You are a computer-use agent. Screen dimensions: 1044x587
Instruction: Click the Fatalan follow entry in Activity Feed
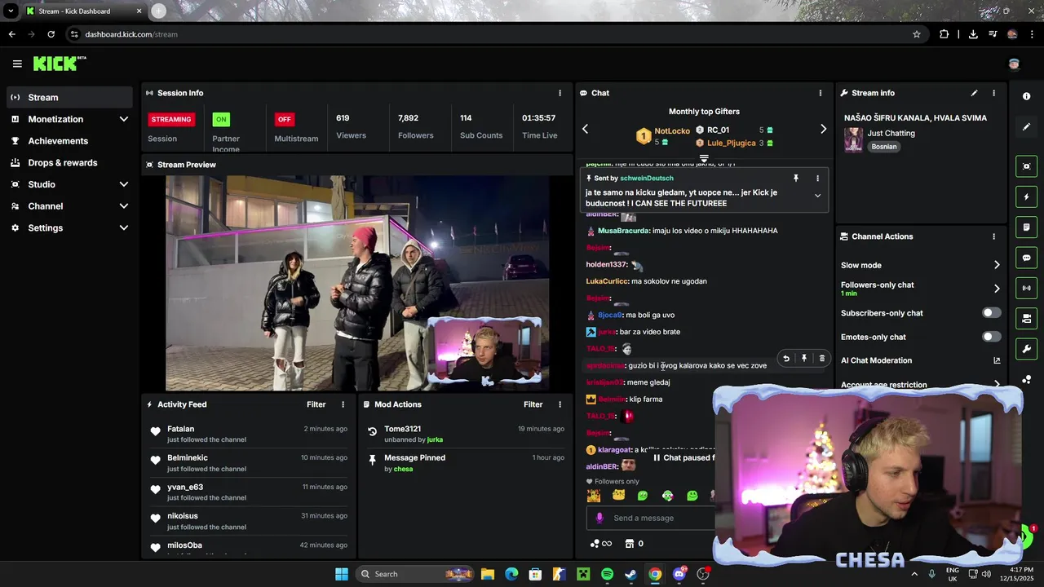(x=249, y=434)
